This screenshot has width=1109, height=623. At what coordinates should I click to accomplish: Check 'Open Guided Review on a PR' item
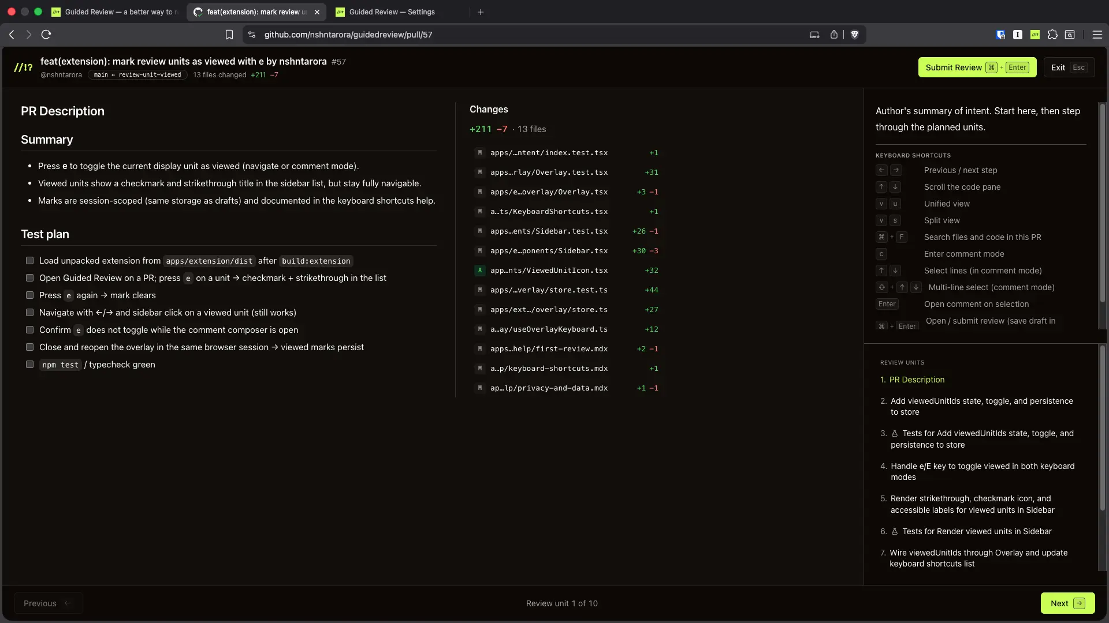(x=29, y=278)
